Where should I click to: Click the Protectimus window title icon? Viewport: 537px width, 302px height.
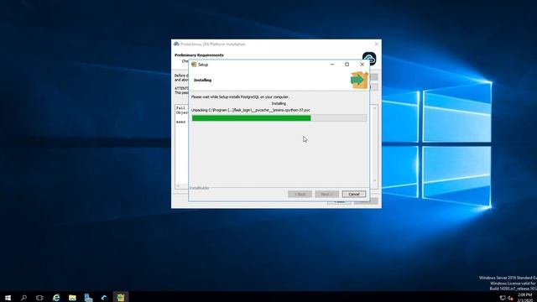pyautogui.click(x=176, y=44)
